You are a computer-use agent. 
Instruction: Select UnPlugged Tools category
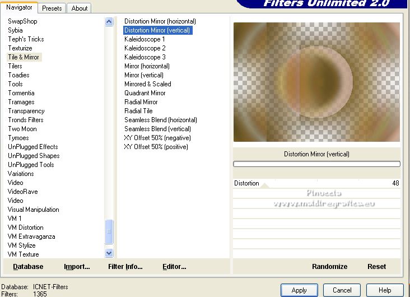click(x=31, y=165)
